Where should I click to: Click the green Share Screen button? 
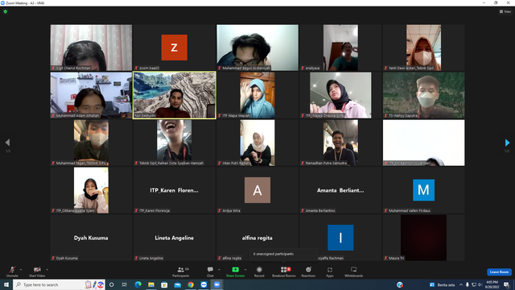click(x=235, y=271)
